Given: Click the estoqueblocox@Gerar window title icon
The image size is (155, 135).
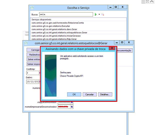Looking at the screenshot, I should pos(26,43).
